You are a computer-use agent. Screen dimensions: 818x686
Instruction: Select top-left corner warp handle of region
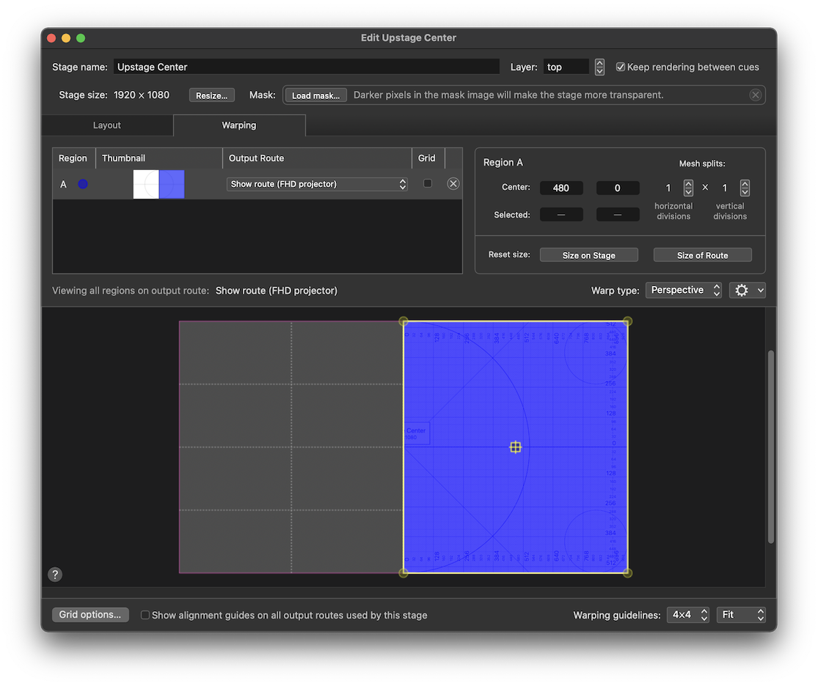[403, 322]
